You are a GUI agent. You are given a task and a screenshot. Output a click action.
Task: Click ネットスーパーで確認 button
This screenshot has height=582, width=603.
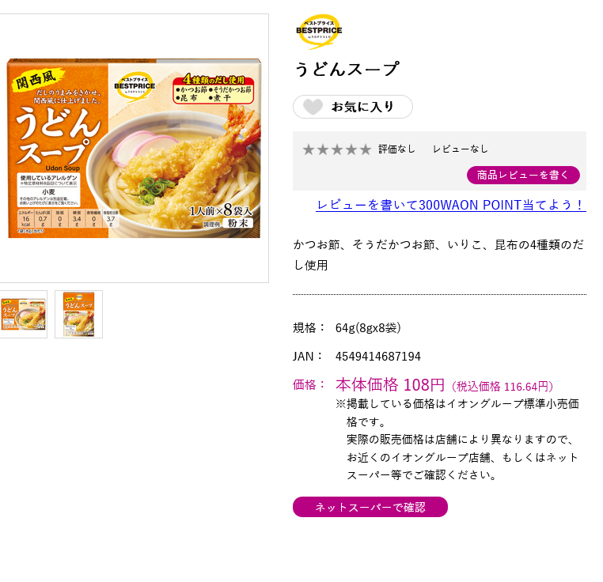370,507
